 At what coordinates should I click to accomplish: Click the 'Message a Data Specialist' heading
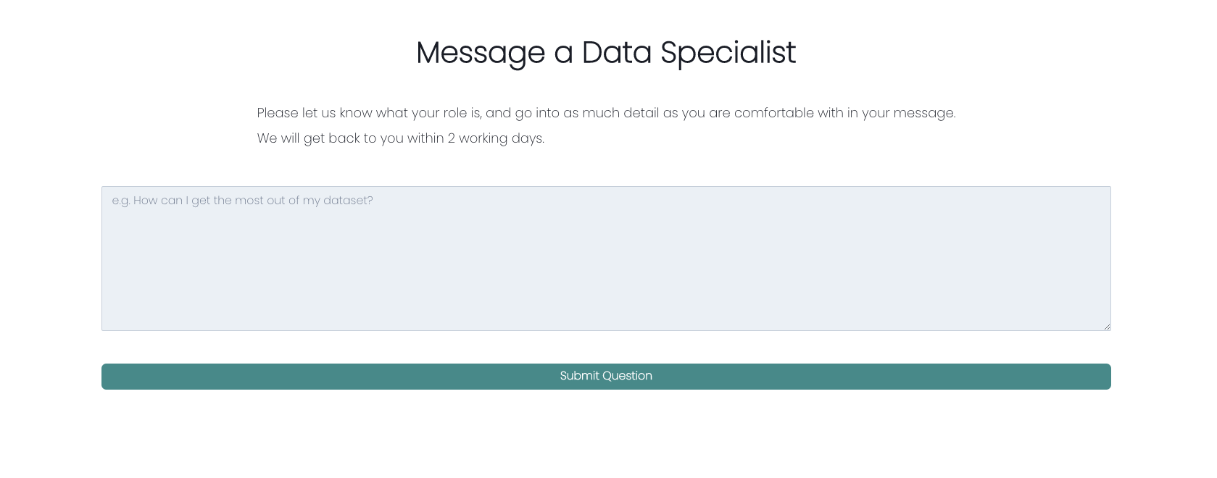606,52
